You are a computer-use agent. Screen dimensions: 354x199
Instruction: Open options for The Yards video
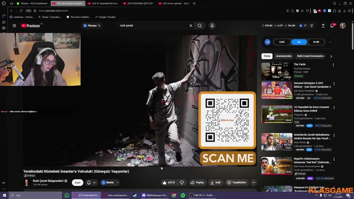[333, 65]
